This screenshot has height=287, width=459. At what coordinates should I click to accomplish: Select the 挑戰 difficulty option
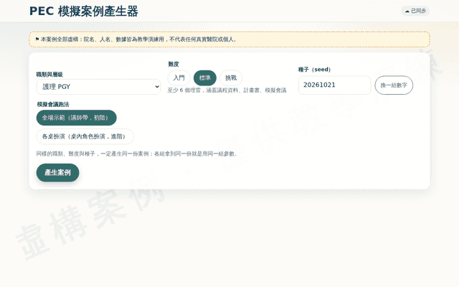(x=231, y=78)
